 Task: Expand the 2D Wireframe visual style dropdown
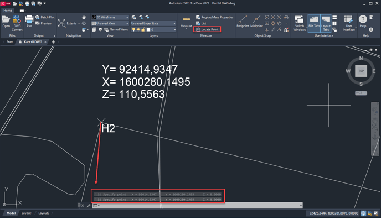[x=110, y=17]
